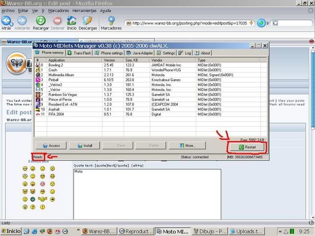Open the Phone memory tab
Viewport: 315px width, 236px height.
50,53
